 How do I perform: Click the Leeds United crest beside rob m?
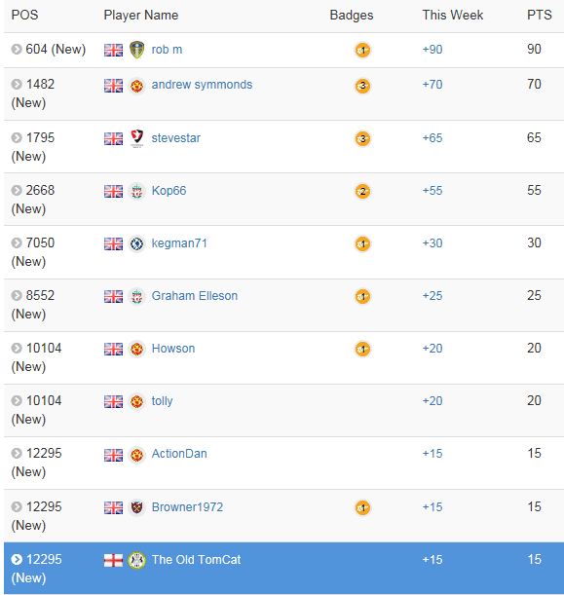136,50
